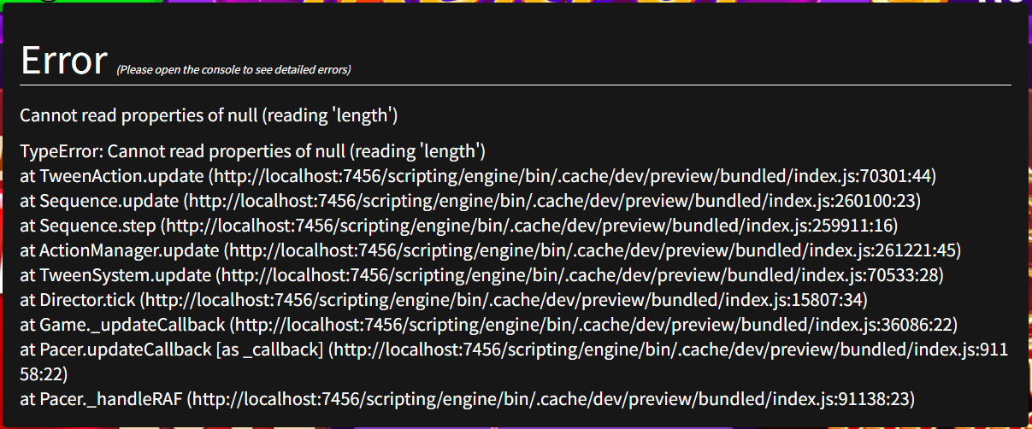Open the TweenAction.update index.js:70301:44 link

point(572,177)
